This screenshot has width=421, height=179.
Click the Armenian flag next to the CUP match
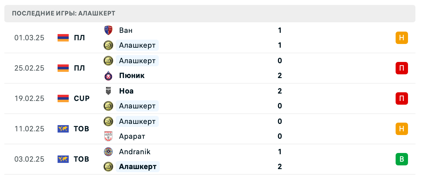point(63,98)
